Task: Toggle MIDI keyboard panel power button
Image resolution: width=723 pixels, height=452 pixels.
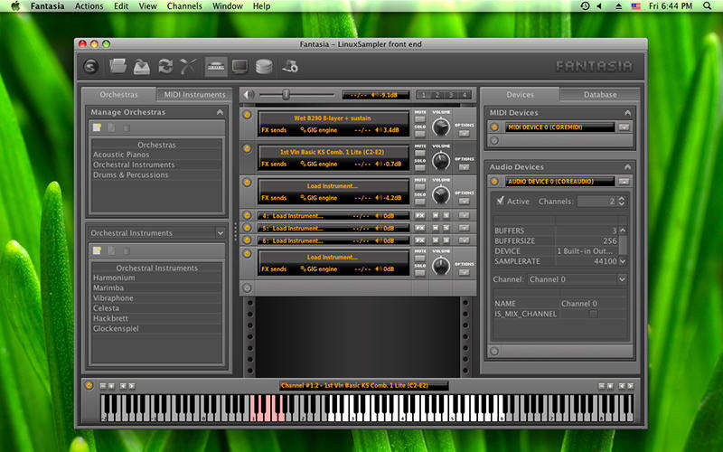Action: coord(89,385)
